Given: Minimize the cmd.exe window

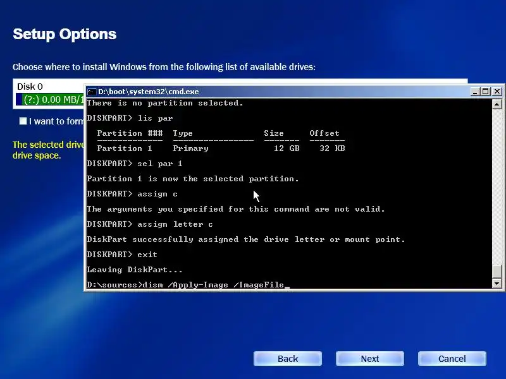Looking at the screenshot, I should point(475,92).
